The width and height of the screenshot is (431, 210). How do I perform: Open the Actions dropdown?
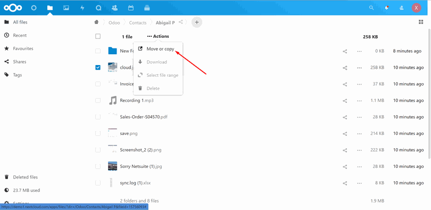pyautogui.click(x=158, y=36)
